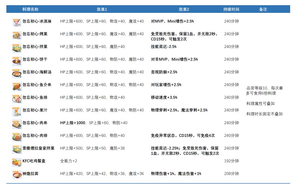Click 烤菜's 免受致死伤害 effect text
Viewport: 296px width, 189px height.
[184, 36]
